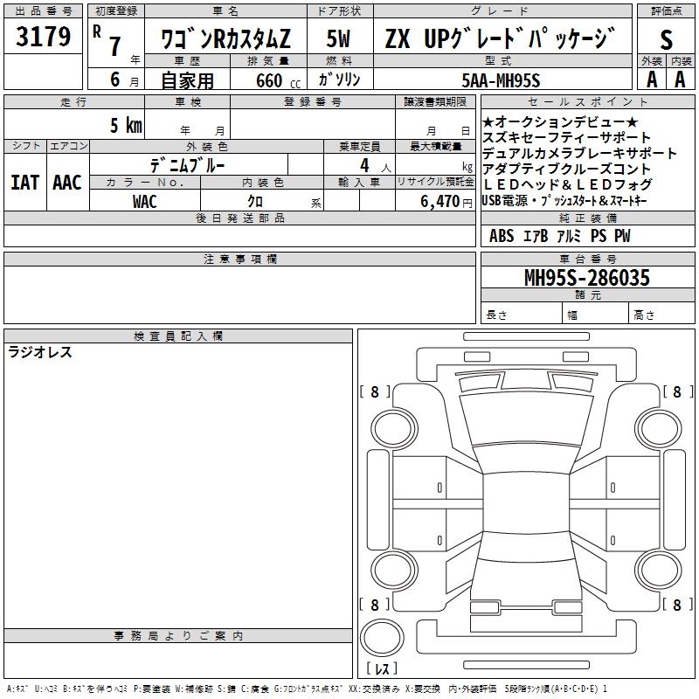
Task: Click 譲渡書類期限 header label
Action: [435, 101]
